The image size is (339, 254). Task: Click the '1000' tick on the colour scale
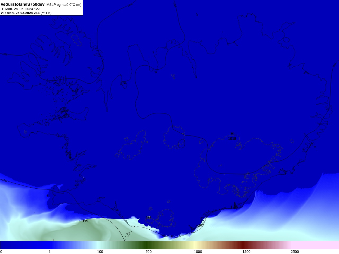[198, 252]
